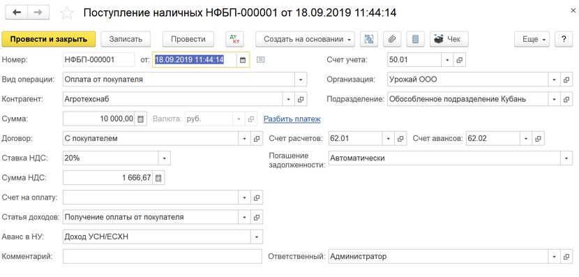The height and width of the screenshot is (277, 579).
Task: Print receipt with the Чек button
Action: pyautogui.click(x=449, y=39)
